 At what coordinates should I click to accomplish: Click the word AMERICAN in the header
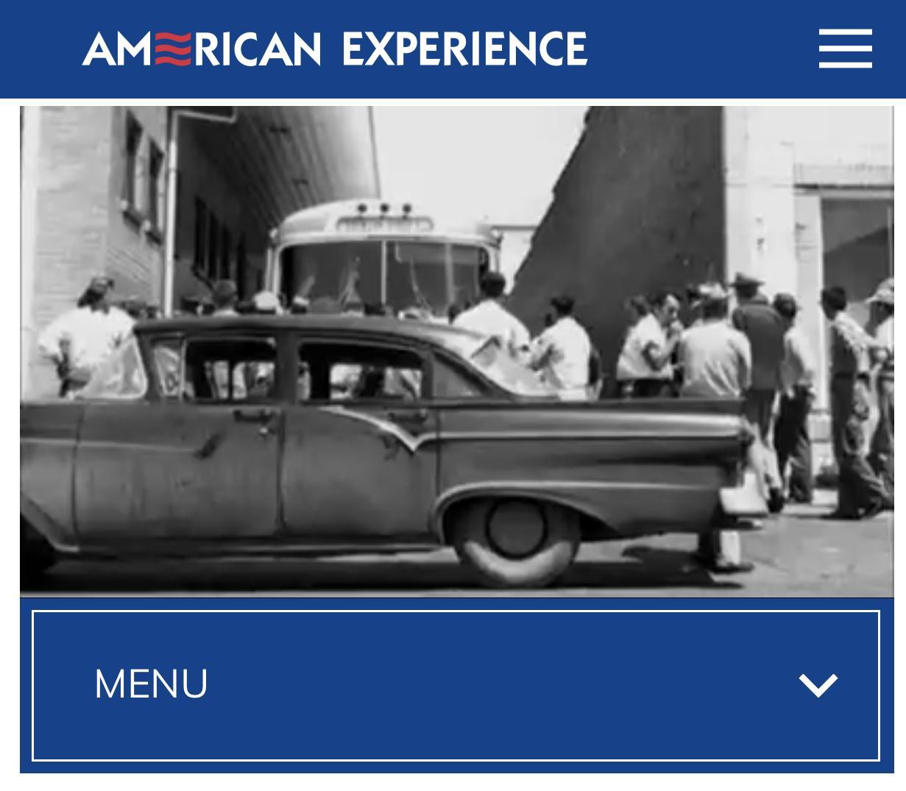[202, 49]
